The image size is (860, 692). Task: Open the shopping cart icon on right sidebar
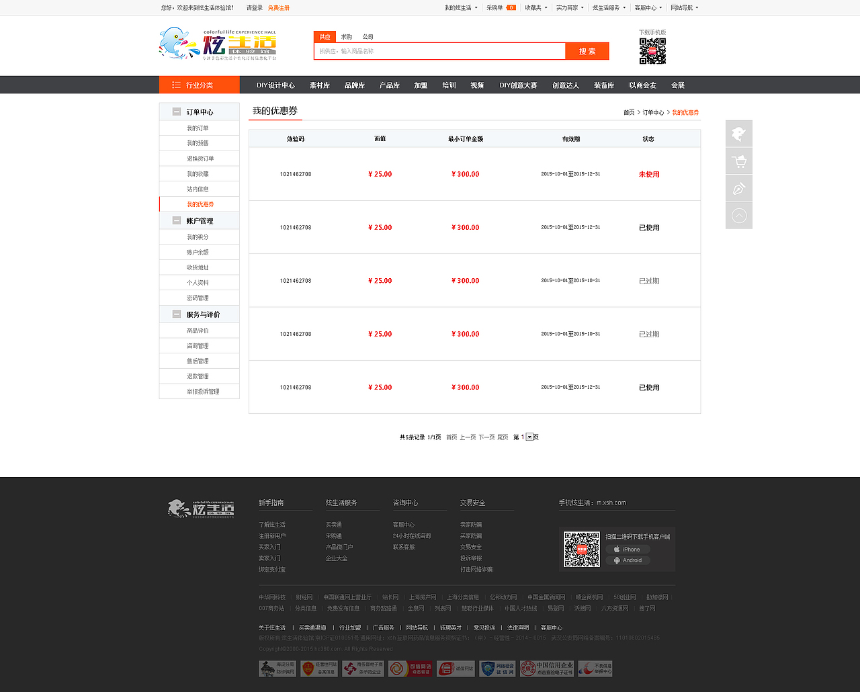coord(738,161)
